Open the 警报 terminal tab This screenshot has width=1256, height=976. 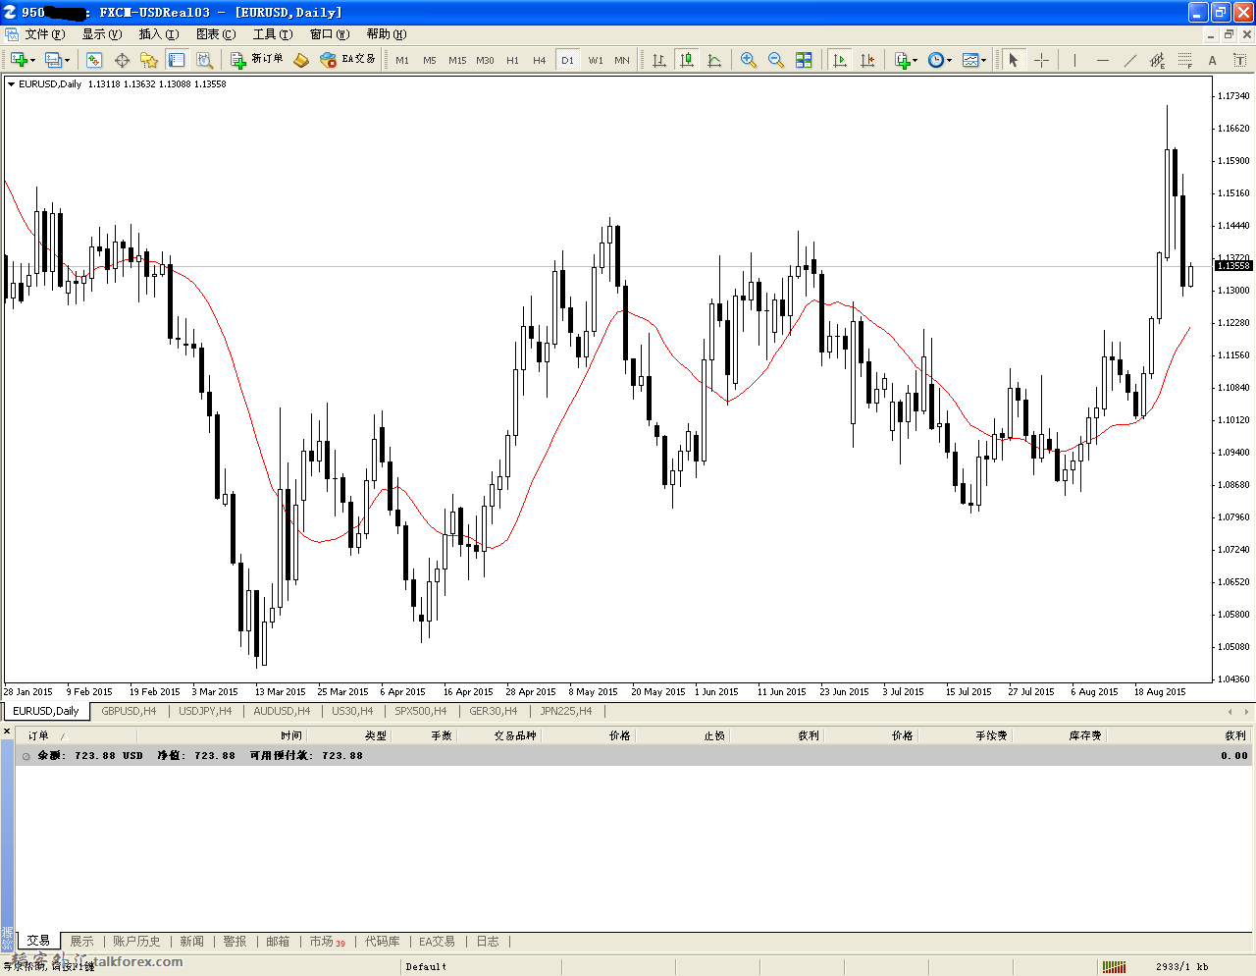[x=235, y=941]
